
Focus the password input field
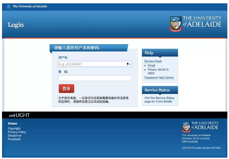click(95, 78)
